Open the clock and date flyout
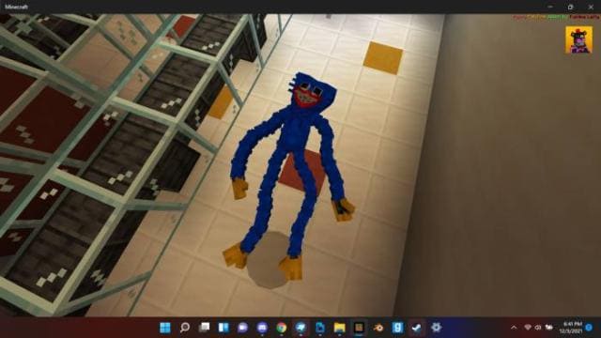Viewport: 601px width, 338px height. pyautogui.click(x=571, y=328)
